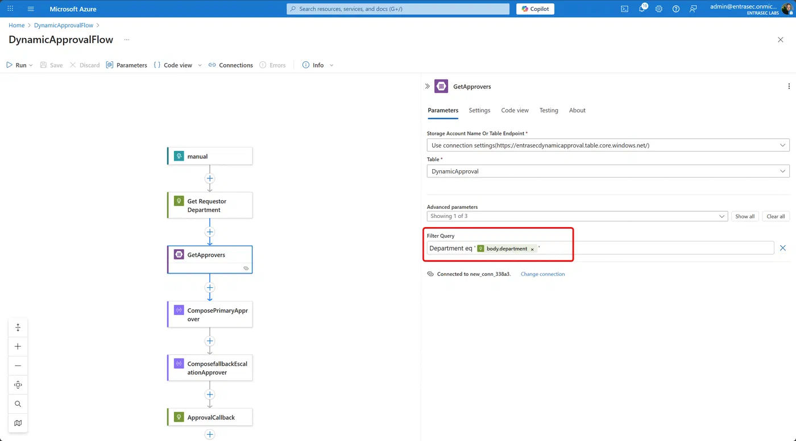View notifications bell
The image size is (796, 441).
click(x=642, y=9)
